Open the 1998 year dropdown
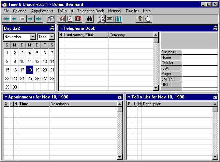The image size is (220, 162). coord(52,37)
